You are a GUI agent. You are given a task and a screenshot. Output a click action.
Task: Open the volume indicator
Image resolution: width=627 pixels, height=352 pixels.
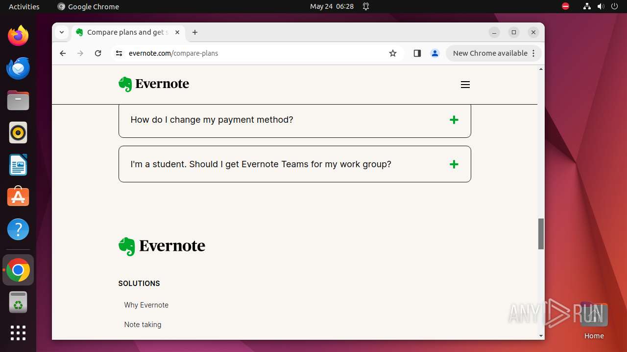click(x=601, y=6)
